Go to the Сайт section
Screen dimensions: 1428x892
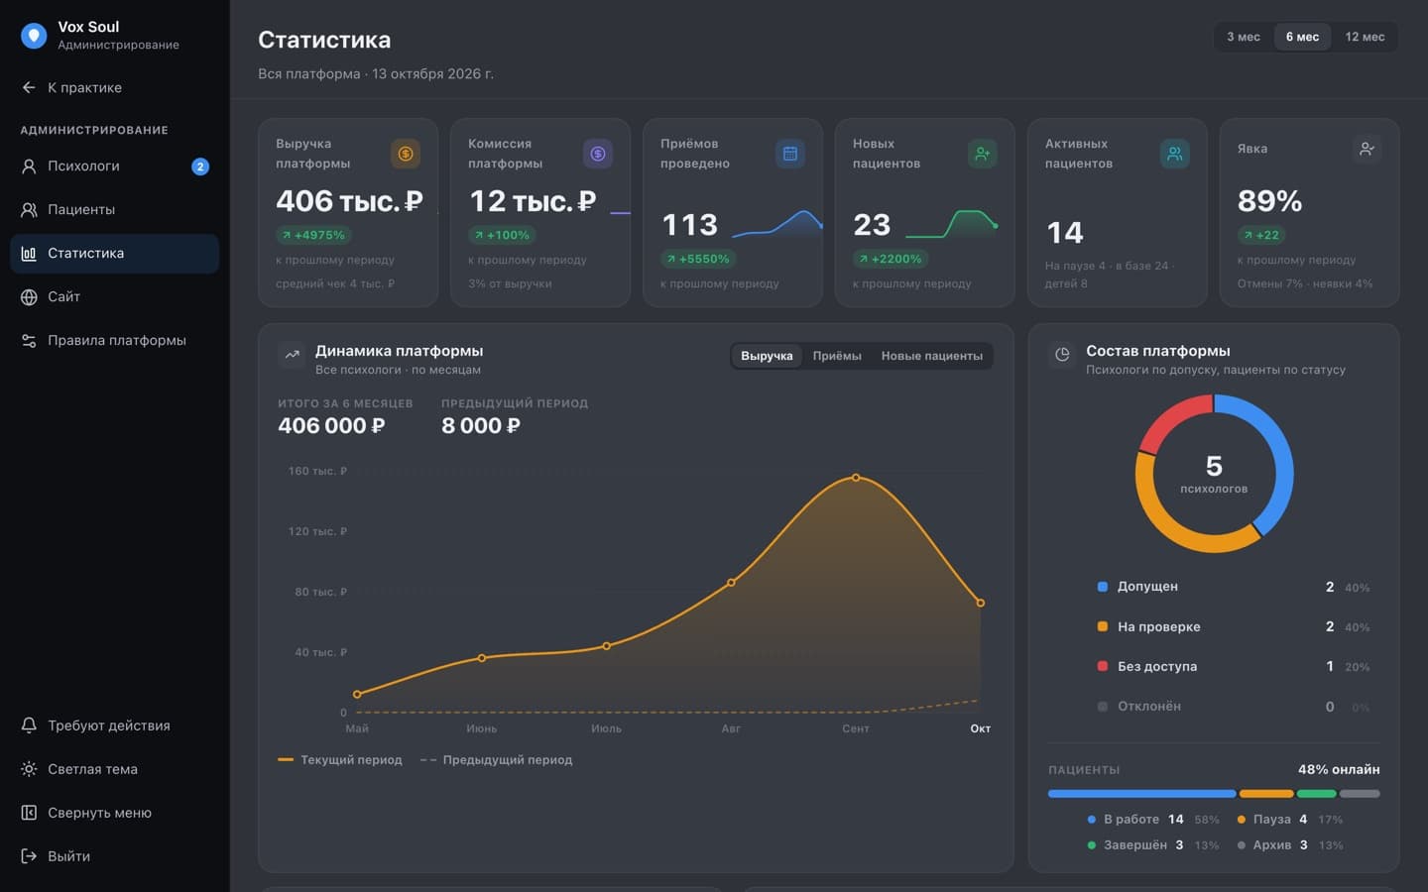[115, 297]
